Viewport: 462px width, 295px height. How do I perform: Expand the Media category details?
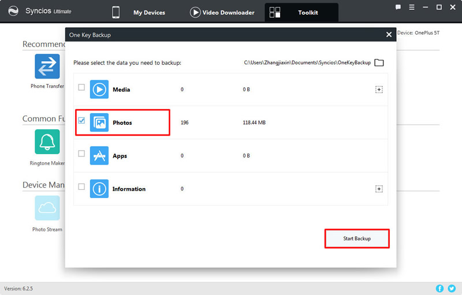[379, 89]
